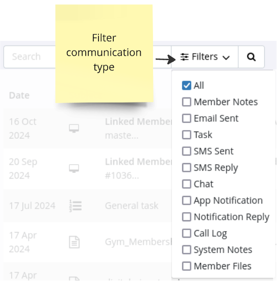Click the Date column header
Screen dimensions: 277x281
coord(19,95)
